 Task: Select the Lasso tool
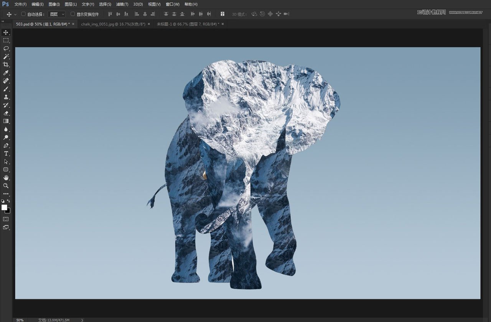point(6,48)
